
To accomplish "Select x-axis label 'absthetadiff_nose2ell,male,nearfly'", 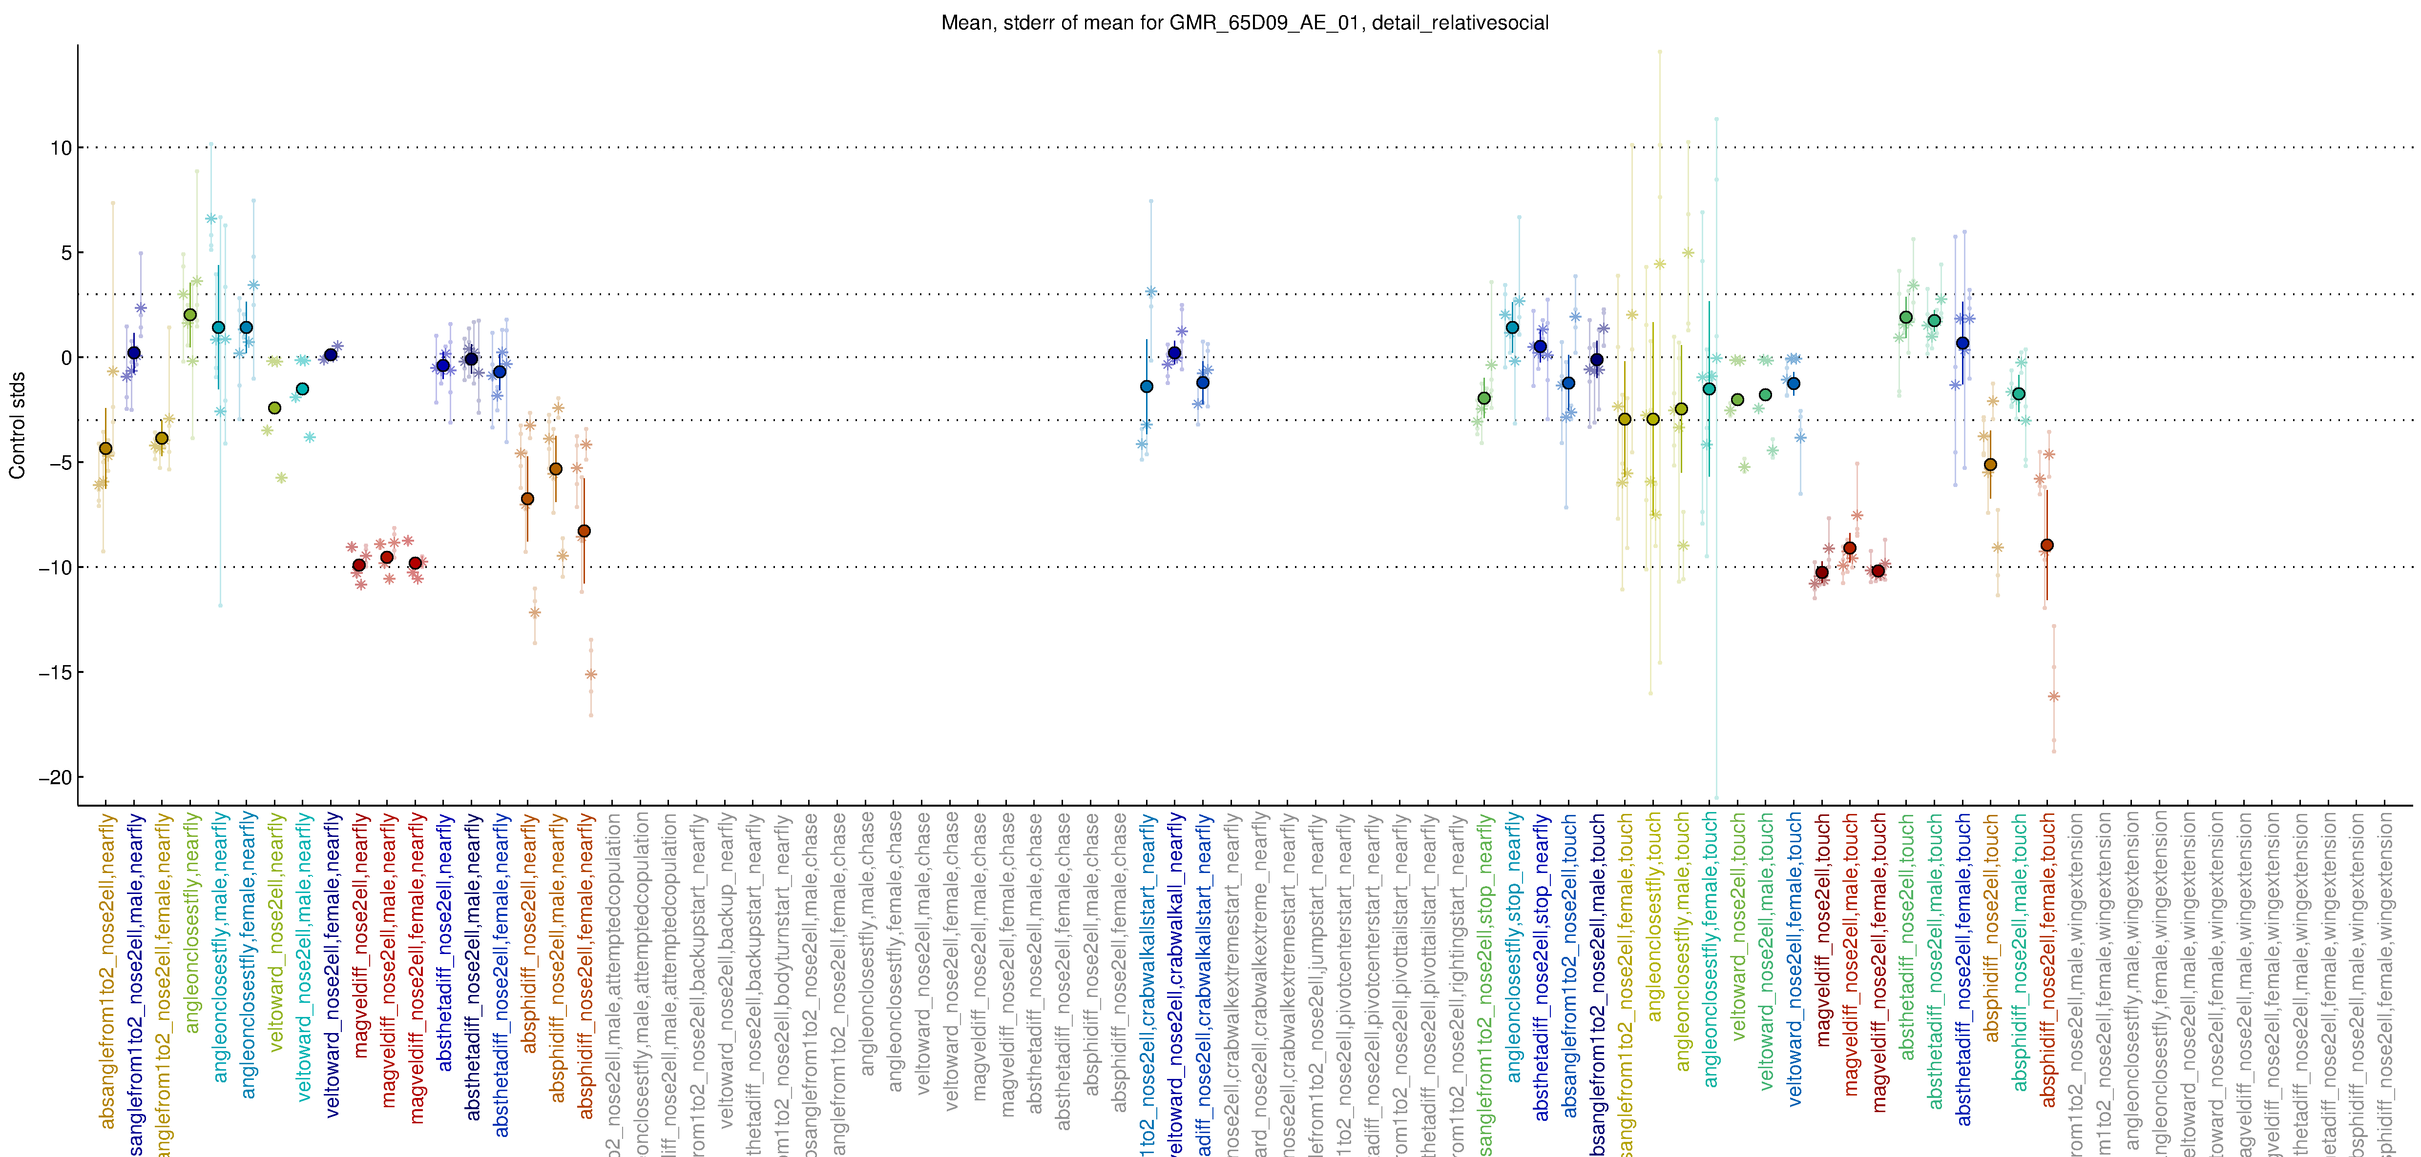I will click(x=473, y=967).
